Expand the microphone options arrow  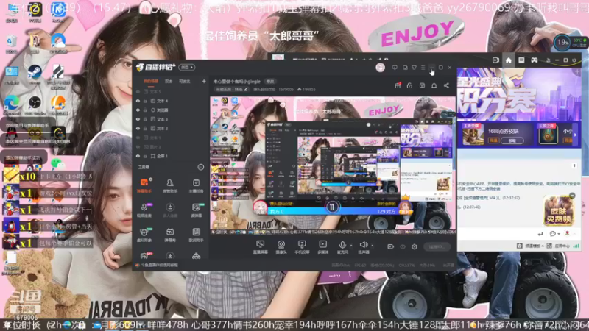click(x=351, y=246)
